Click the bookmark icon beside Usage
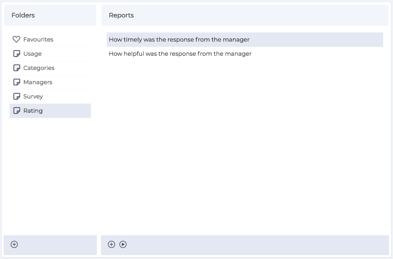The height and width of the screenshot is (259, 393). (16, 53)
